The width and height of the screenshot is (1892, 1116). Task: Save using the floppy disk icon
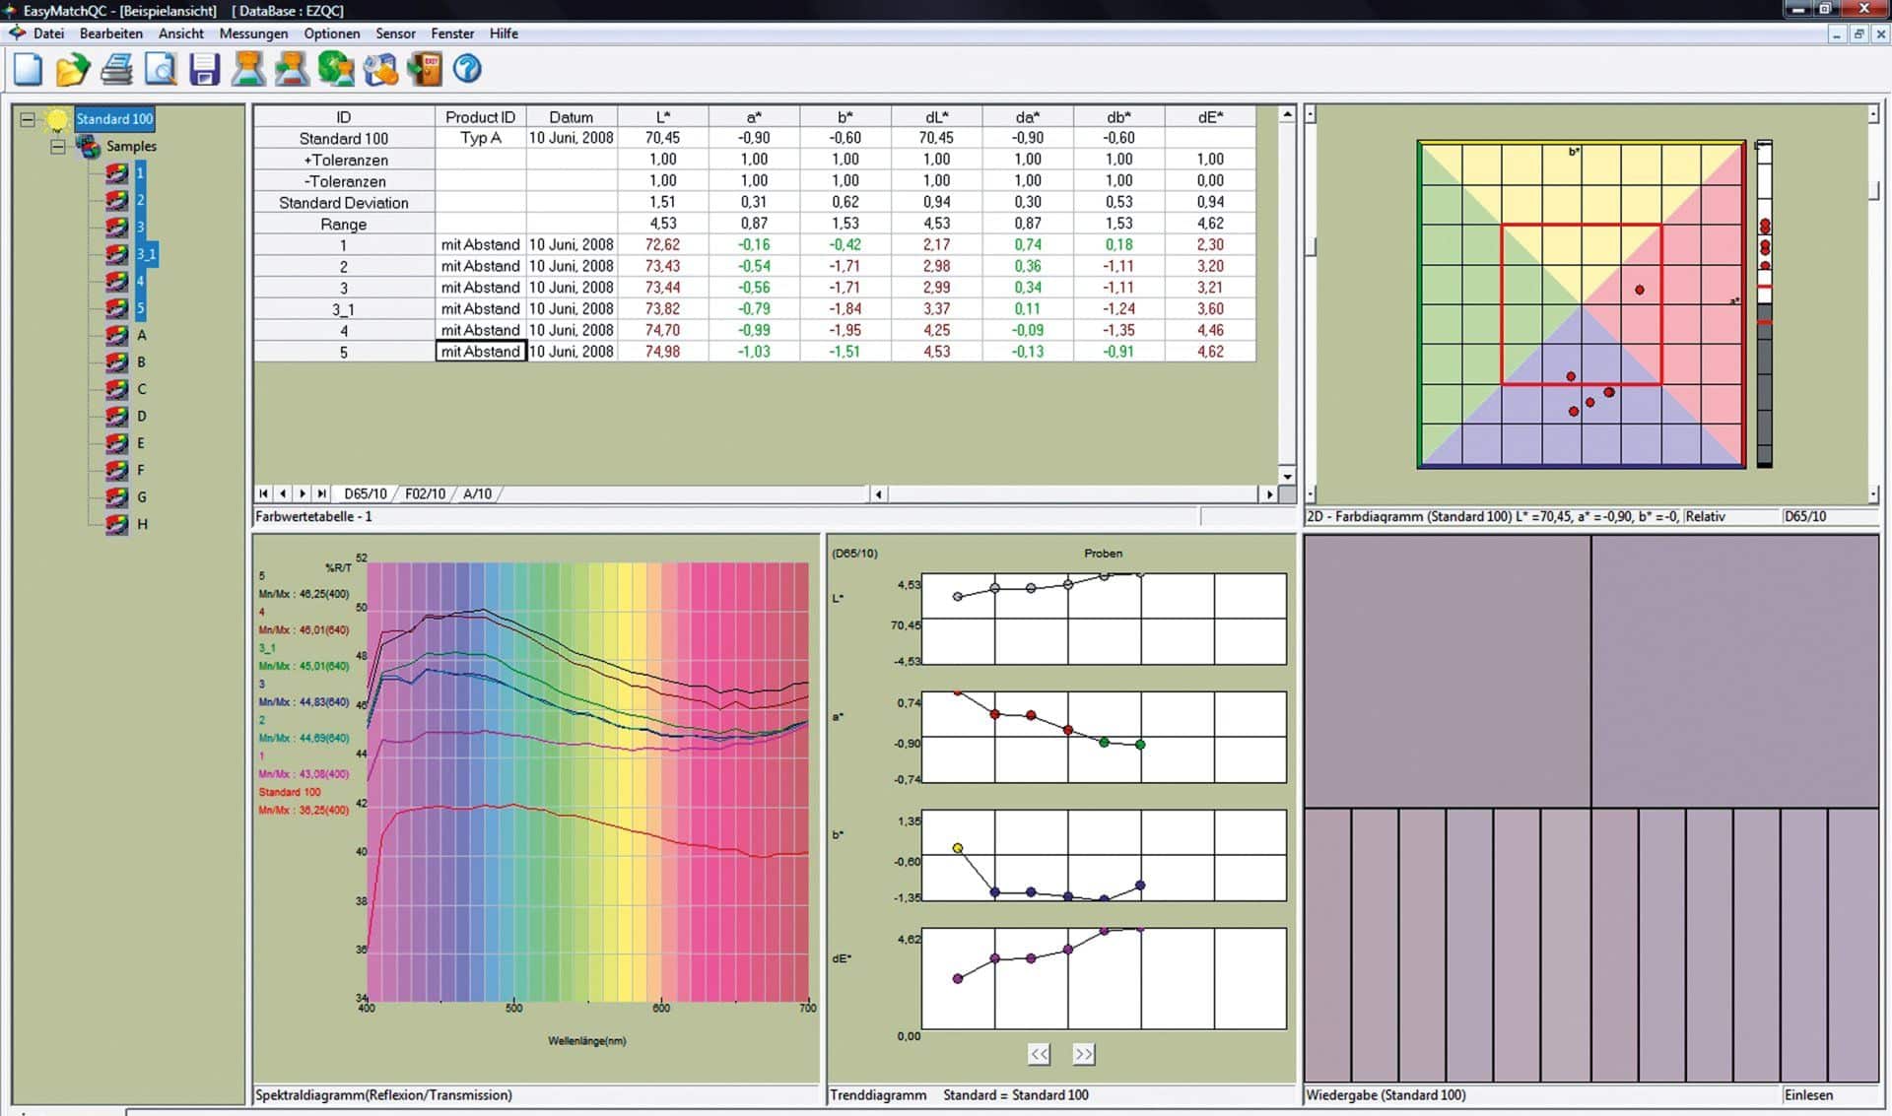pos(204,69)
